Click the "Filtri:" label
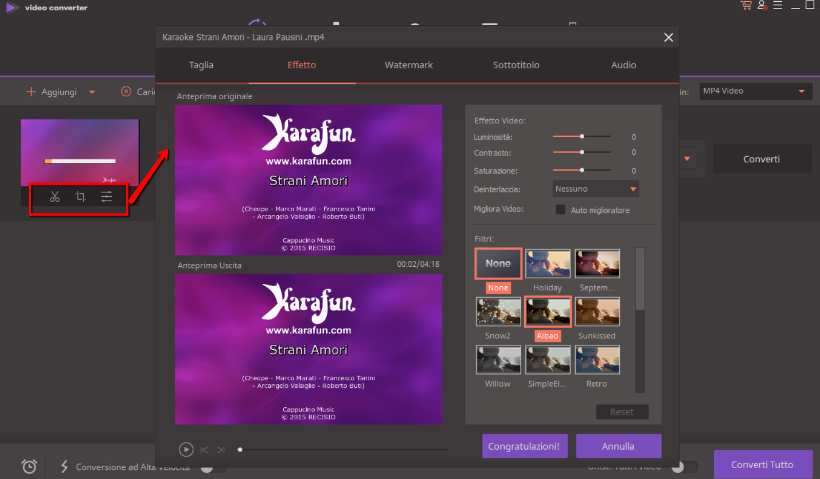Screen dimensions: 820x479 (484, 239)
